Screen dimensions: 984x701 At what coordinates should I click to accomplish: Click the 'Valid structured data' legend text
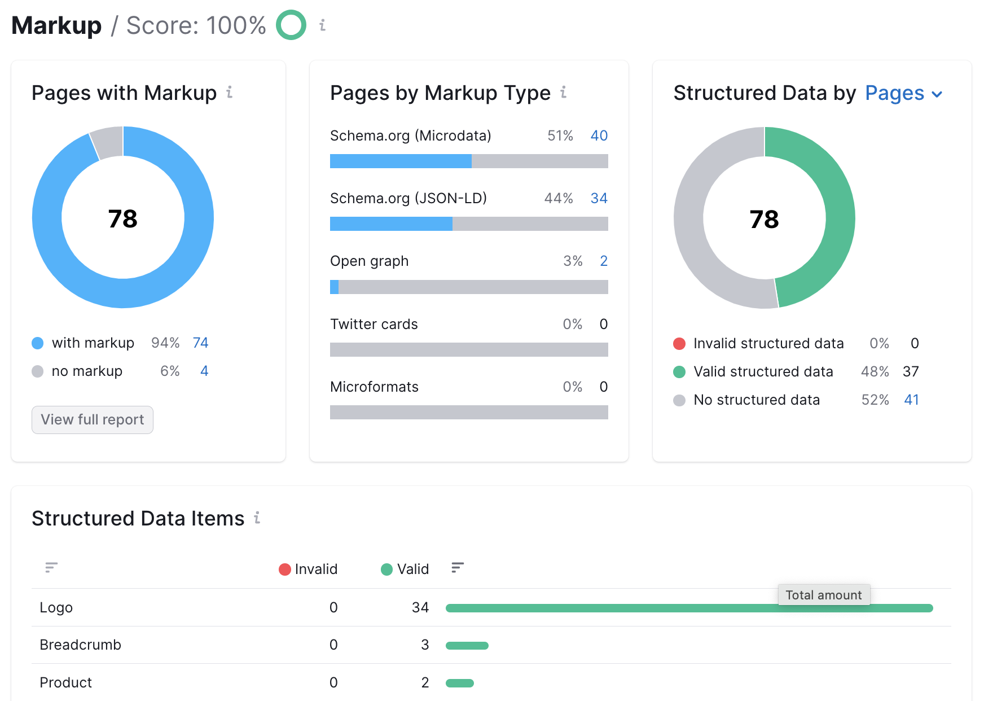click(763, 371)
